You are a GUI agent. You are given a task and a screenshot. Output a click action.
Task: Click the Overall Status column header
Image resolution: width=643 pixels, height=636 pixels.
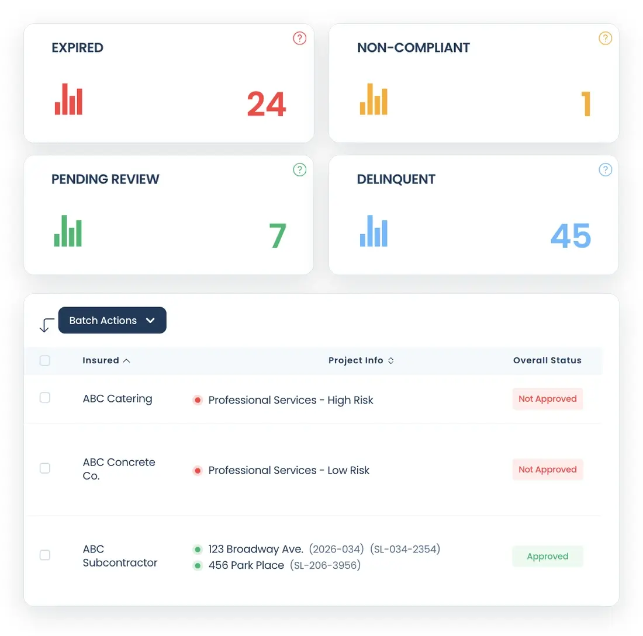tap(547, 360)
